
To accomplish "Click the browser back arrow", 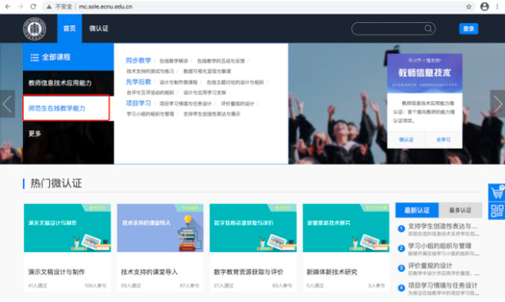I will [8, 6].
